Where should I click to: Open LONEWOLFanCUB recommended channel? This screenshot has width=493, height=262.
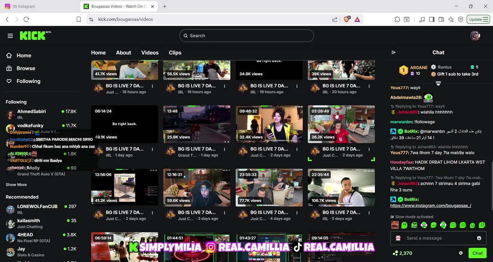(x=41, y=209)
